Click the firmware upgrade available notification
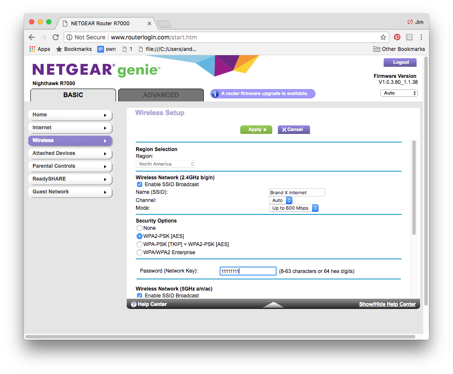 coord(263,94)
